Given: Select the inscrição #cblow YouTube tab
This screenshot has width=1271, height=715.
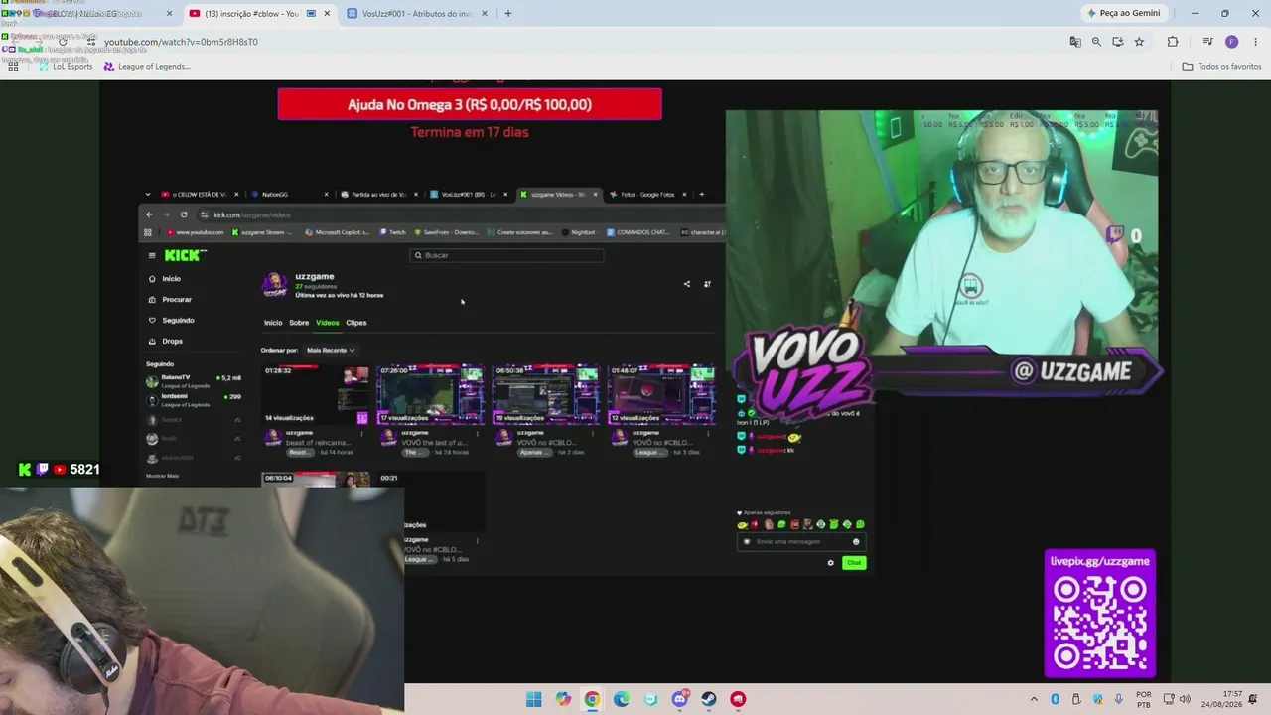Looking at the screenshot, I should click(x=259, y=14).
